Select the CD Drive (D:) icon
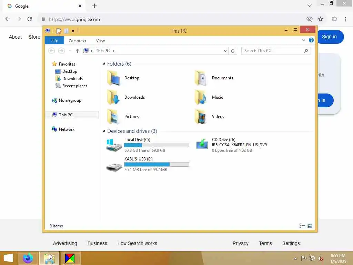Image resolution: width=353 pixels, height=265 pixels. 202,144
